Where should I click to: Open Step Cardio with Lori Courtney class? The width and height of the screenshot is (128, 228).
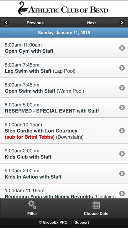coord(64,131)
